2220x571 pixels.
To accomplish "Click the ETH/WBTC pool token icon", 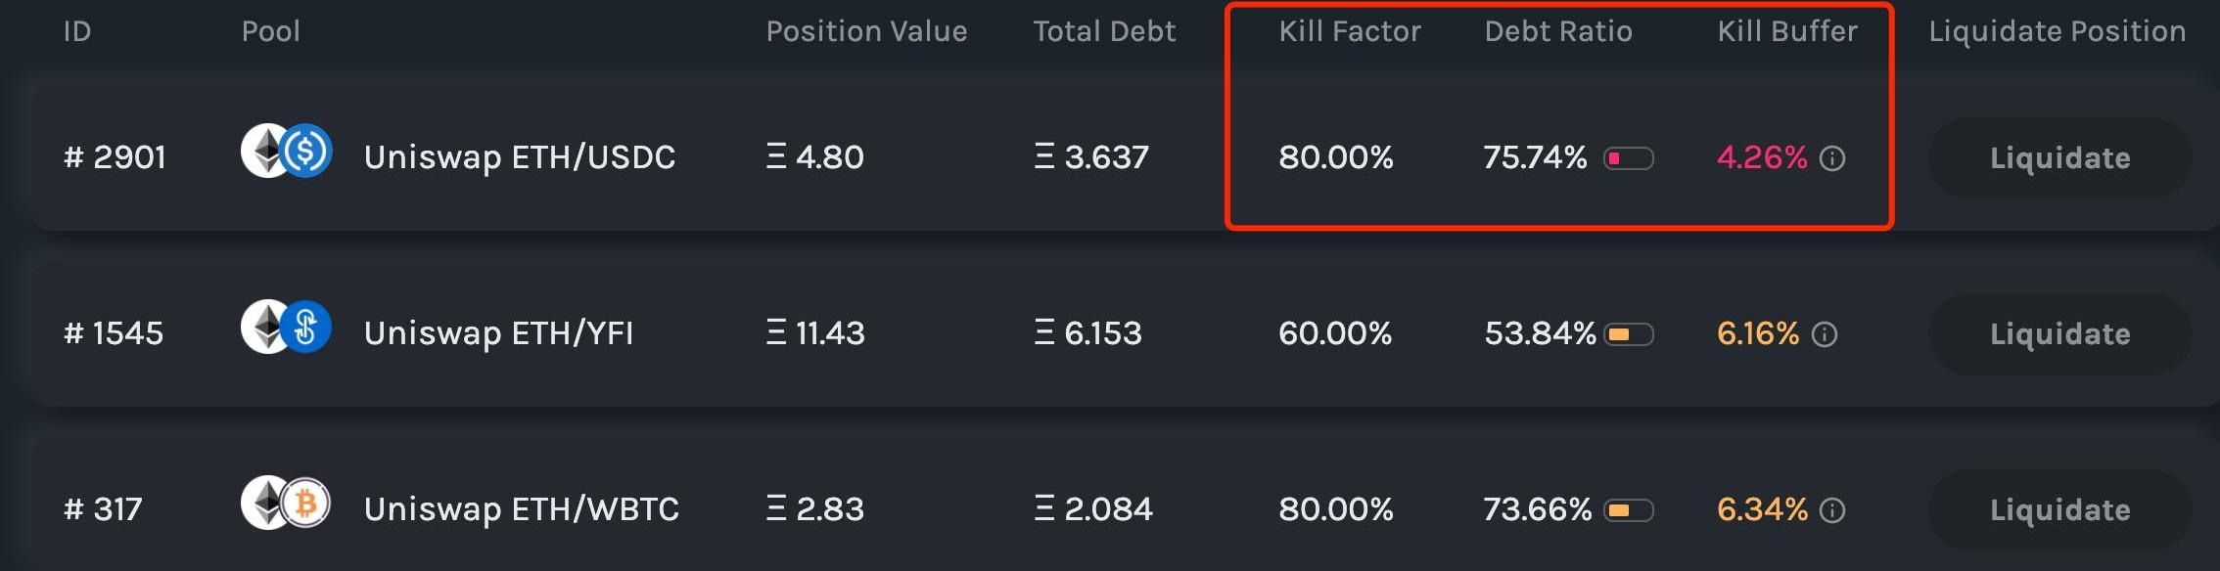I will [x=286, y=504].
